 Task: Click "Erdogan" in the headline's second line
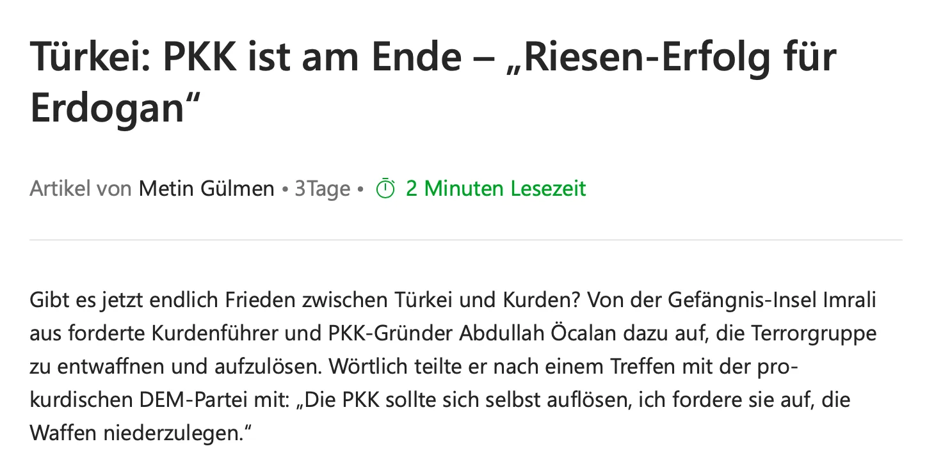tap(107, 109)
